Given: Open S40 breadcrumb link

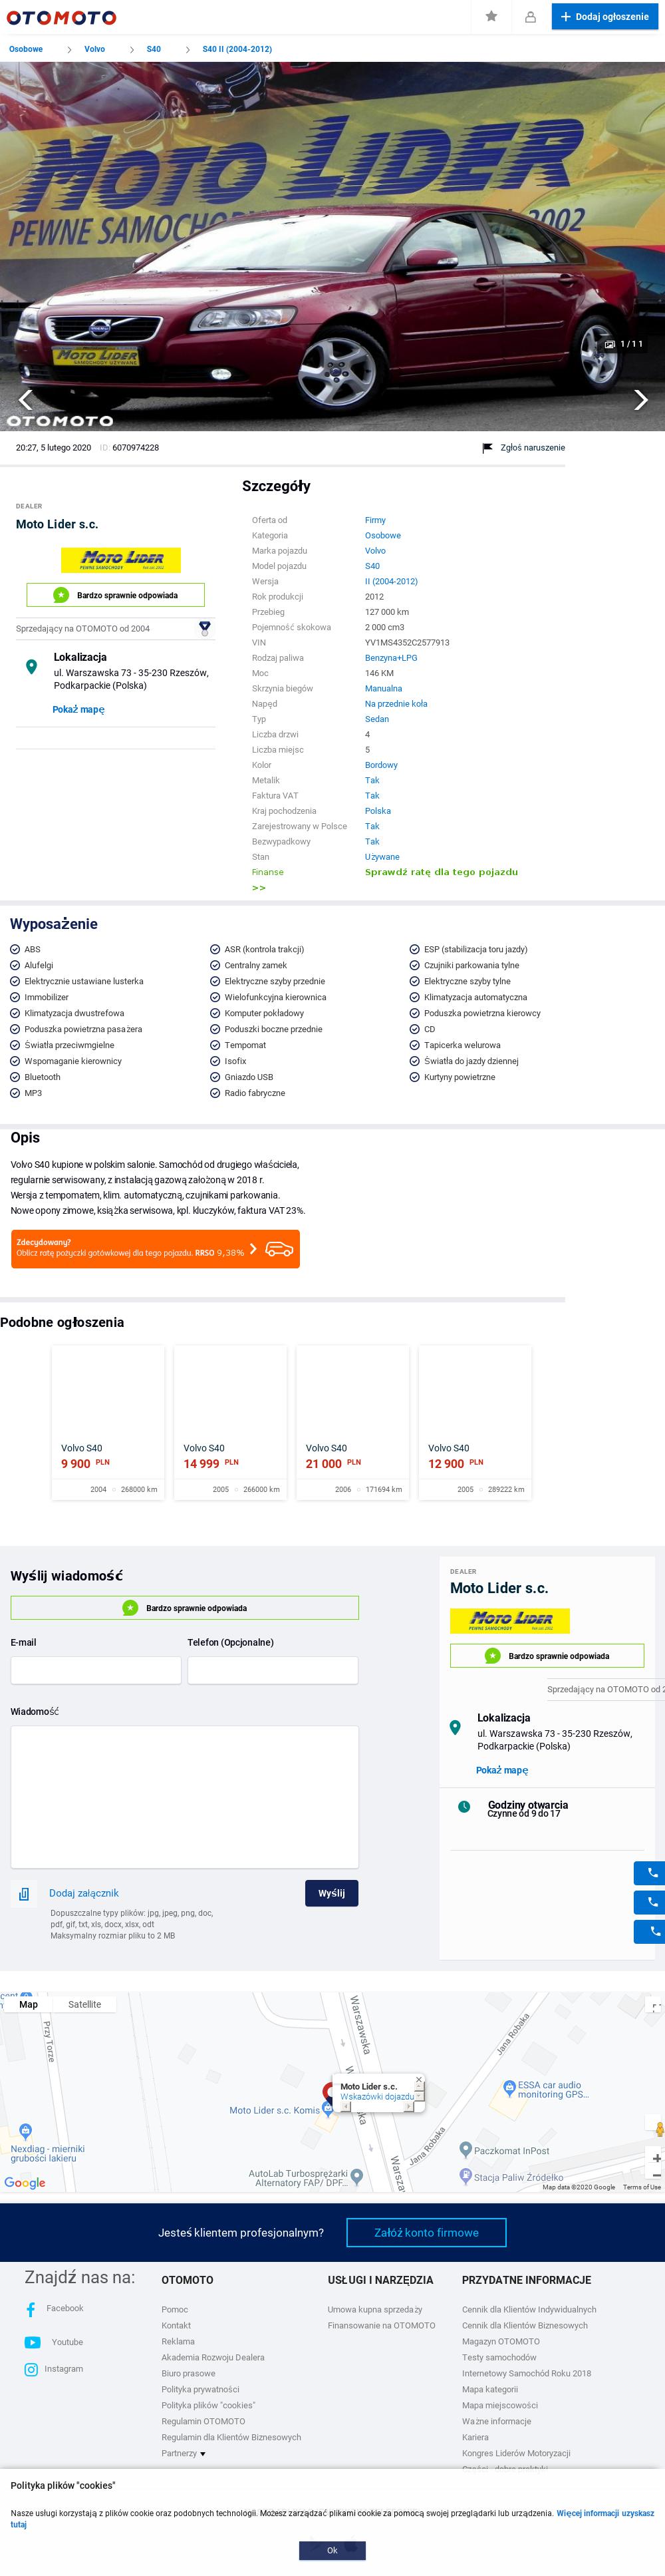Looking at the screenshot, I should [x=153, y=49].
